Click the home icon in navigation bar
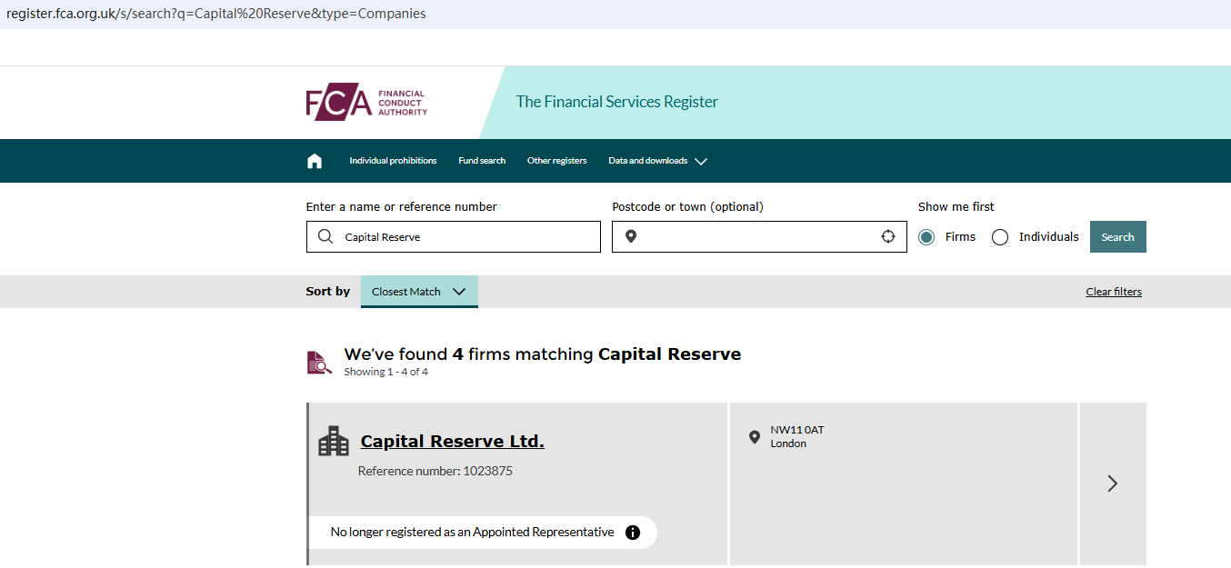This screenshot has width=1231, height=568. [315, 161]
